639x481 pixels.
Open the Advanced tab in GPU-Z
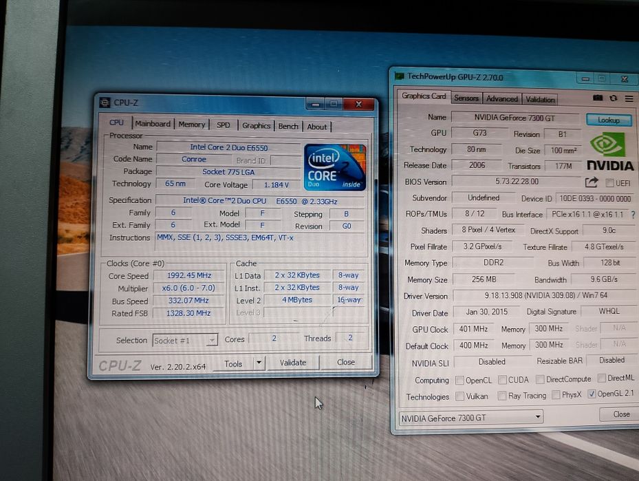[x=502, y=98]
